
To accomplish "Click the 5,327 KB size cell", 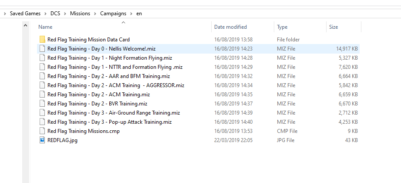I will click(348, 58).
